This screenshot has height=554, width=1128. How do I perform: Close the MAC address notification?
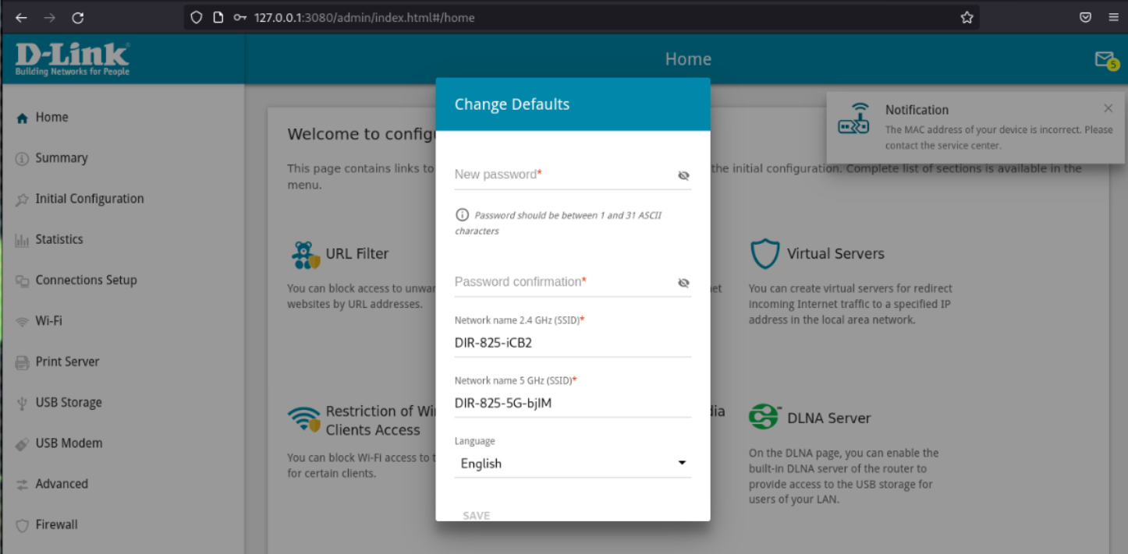pyautogui.click(x=1108, y=109)
